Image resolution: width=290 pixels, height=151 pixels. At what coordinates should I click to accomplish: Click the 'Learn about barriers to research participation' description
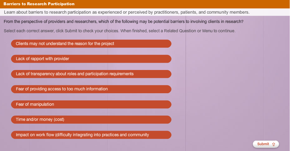pos(127,12)
